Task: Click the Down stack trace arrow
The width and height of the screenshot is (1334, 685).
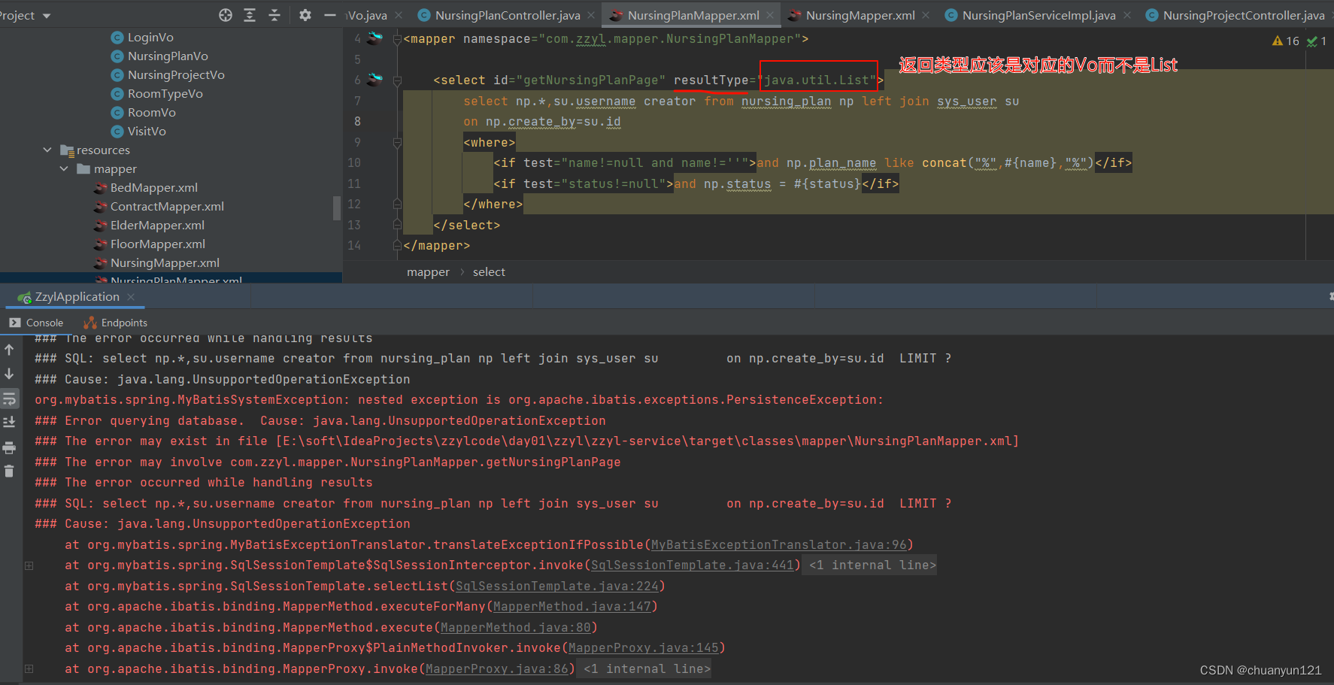Action: coord(9,374)
